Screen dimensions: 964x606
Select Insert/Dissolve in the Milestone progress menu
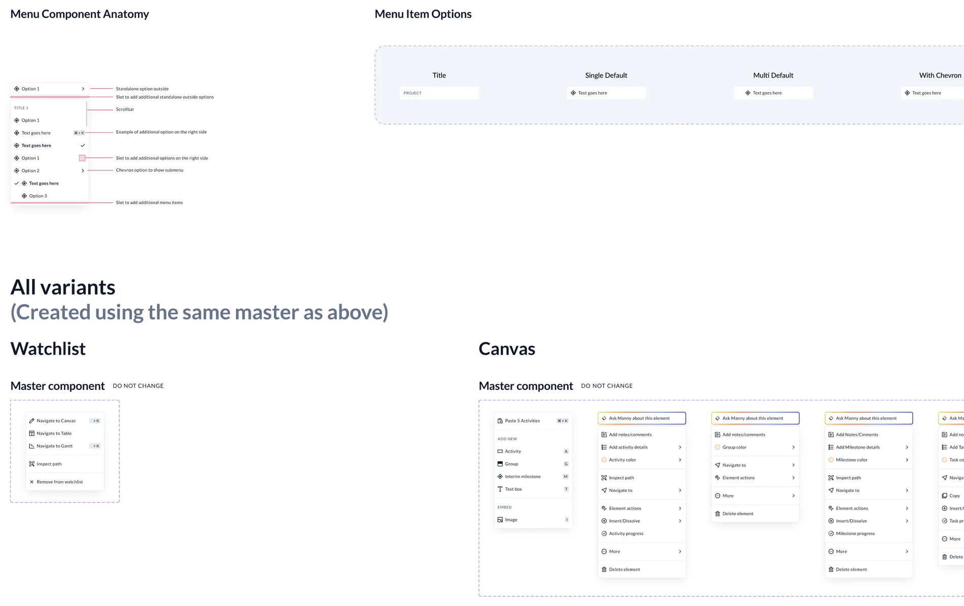tap(869, 521)
